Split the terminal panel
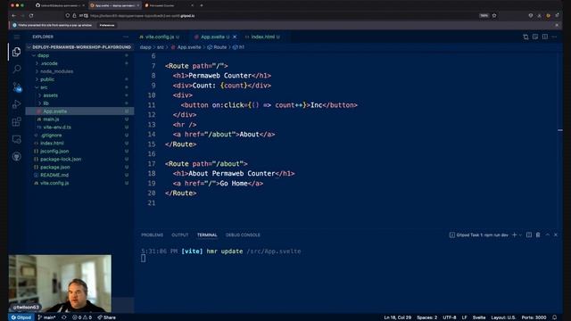The width and height of the screenshot is (571, 321). pos(529,235)
